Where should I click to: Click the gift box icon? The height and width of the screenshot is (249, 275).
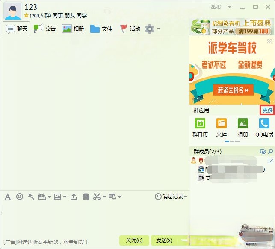coord(86,197)
